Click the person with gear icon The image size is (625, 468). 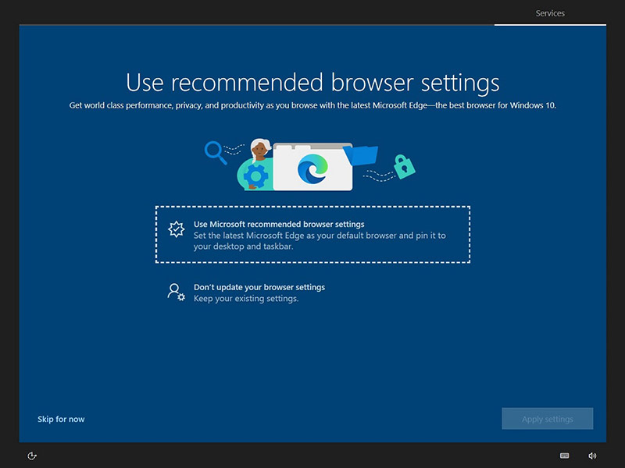[176, 292]
